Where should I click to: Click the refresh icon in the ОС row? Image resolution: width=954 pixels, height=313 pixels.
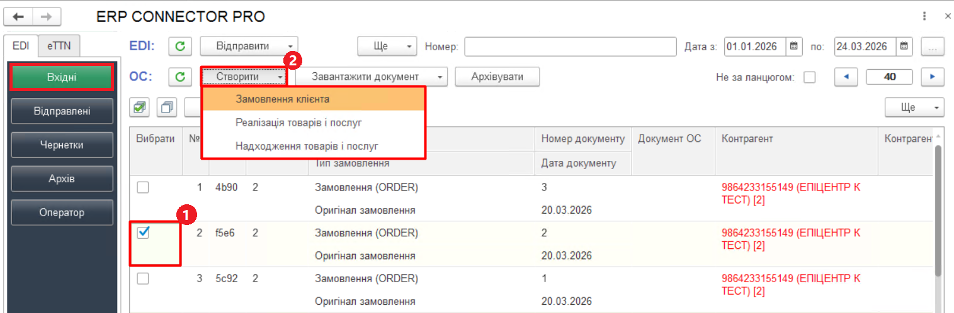tap(180, 77)
